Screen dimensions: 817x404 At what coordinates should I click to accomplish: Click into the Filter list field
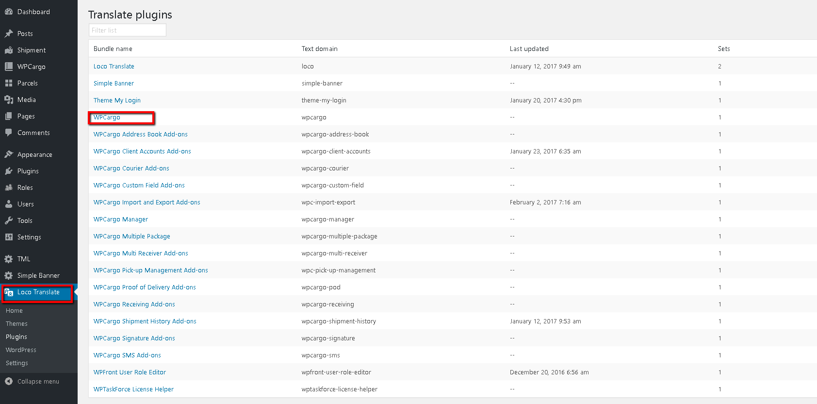[x=127, y=30]
